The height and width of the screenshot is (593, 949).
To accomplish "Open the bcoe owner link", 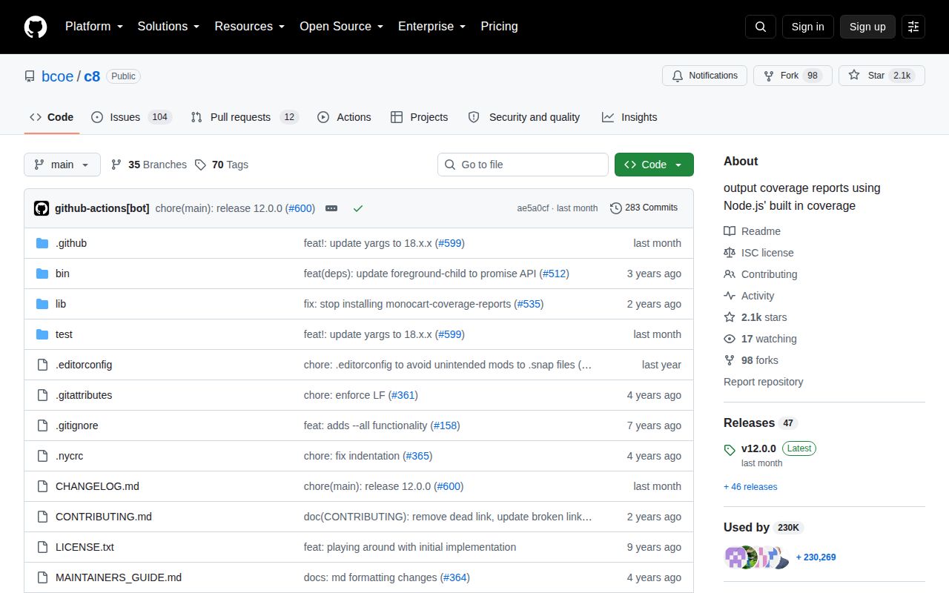I will 58,76.
